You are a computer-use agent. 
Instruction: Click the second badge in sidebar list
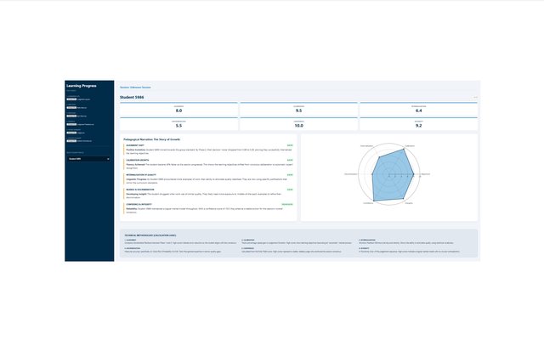tap(71, 108)
